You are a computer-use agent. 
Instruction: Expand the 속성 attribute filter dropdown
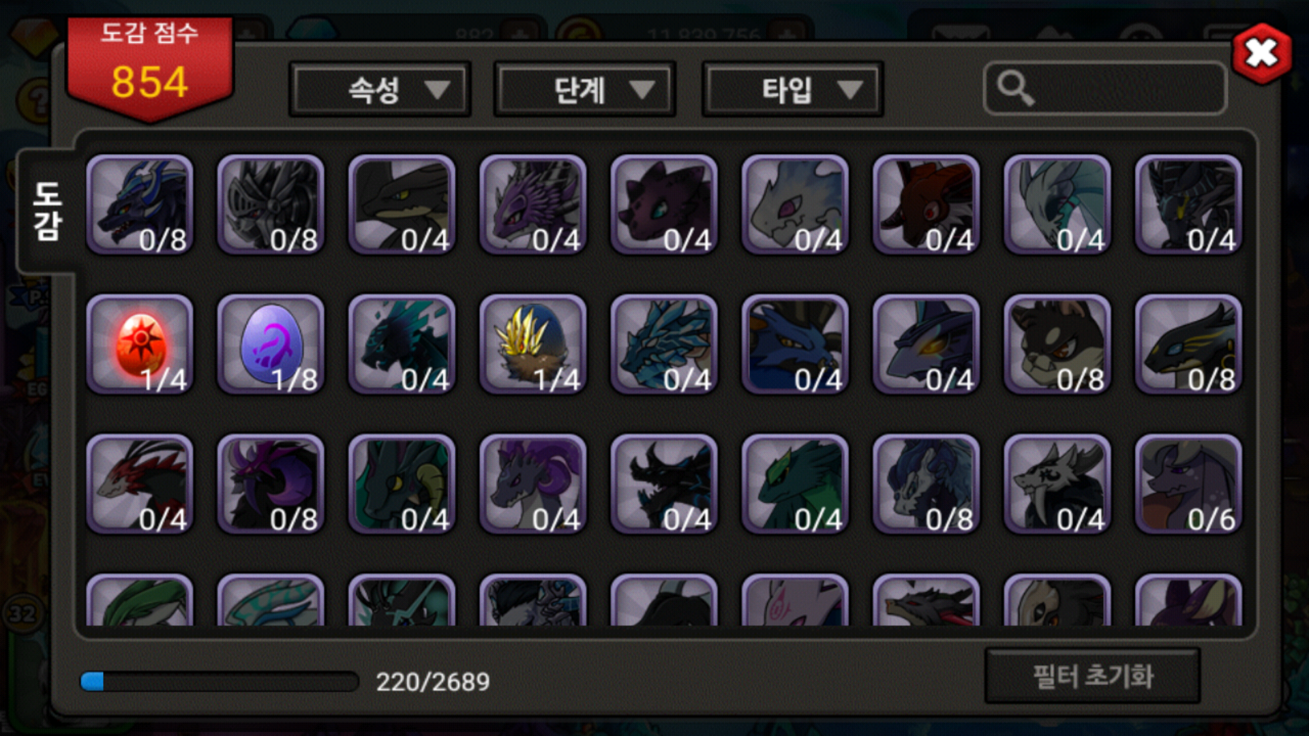pos(380,89)
